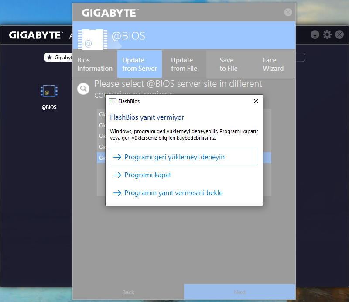Click the FlashBios dialog title icon

(x=113, y=101)
